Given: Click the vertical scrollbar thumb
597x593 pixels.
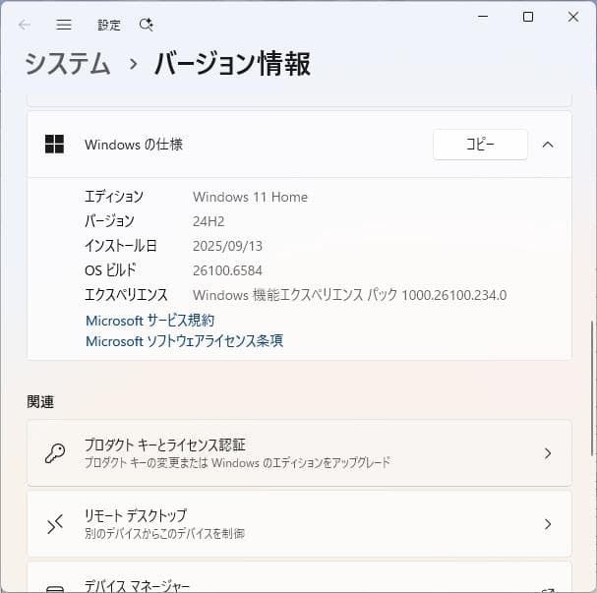Looking at the screenshot, I should [592, 388].
